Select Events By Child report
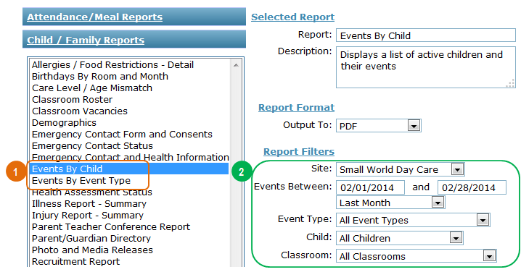The height and width of the screenshot is (272, 521). coord(129,169)
